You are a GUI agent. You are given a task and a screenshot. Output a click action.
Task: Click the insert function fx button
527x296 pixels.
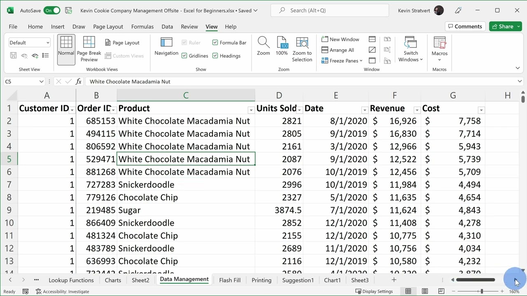click(x=79, y=81)
